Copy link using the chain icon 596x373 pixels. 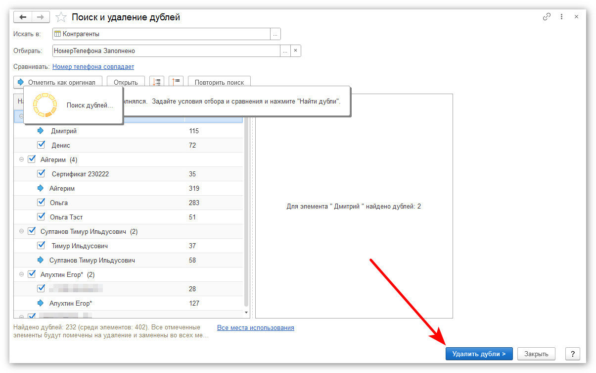point(547,17)
